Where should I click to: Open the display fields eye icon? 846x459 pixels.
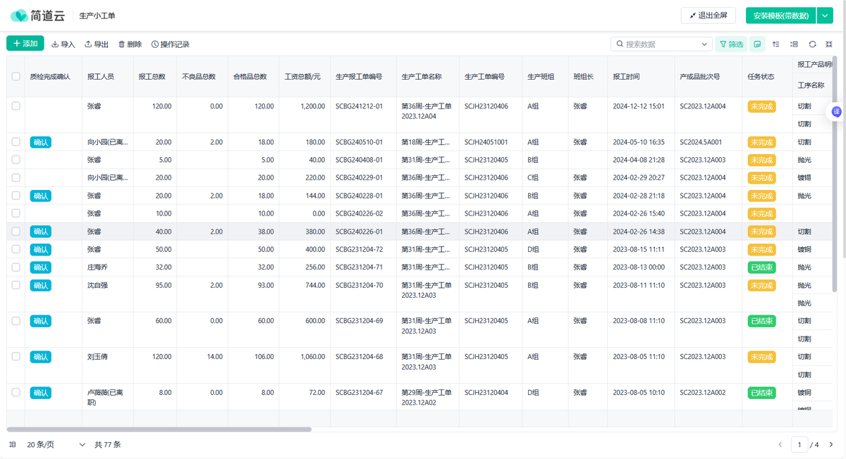[x=757, y=44]
